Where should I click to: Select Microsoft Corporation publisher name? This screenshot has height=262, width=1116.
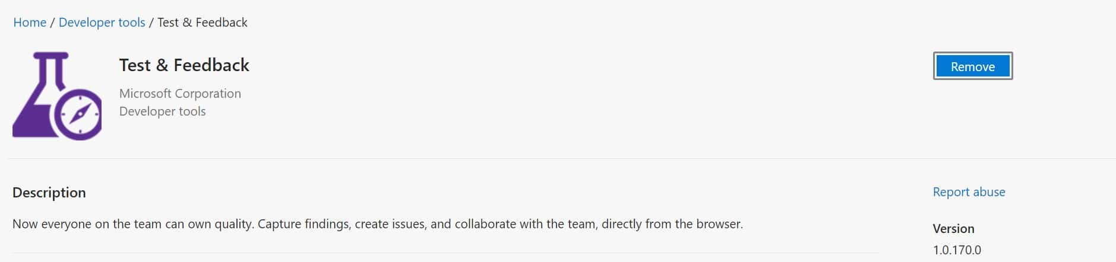[180, 94]
